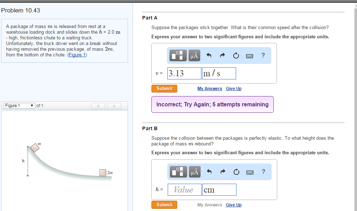Click the μÅ units symbol button in Part A
Viewport: 357px width, 211px height.
[194, 55]
